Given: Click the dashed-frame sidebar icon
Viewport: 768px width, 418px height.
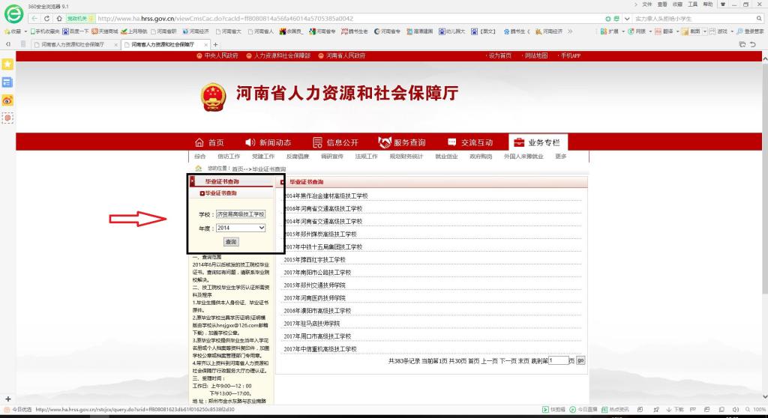Looking at the screenshot, I should pos(7,118).
